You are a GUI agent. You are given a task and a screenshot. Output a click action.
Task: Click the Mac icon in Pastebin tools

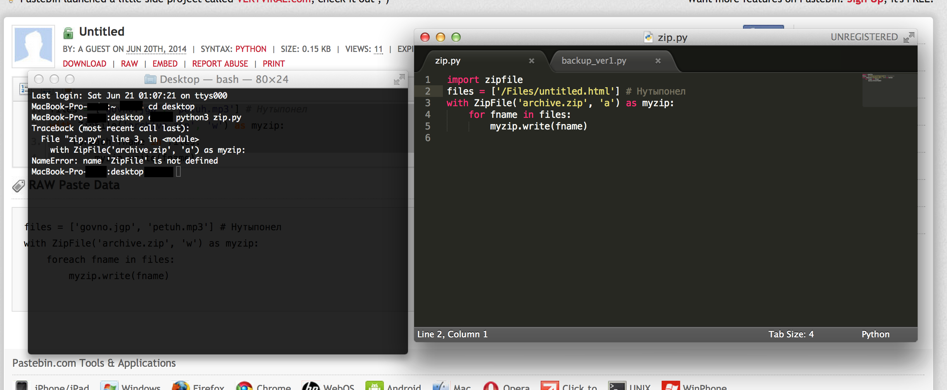(x=441, y=386)
